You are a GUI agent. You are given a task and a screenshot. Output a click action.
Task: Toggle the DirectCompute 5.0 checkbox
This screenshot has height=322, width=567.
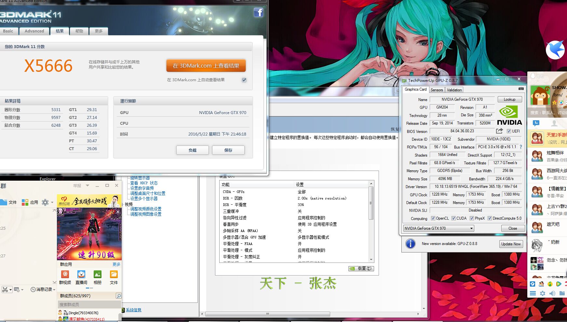pos(490,218)
